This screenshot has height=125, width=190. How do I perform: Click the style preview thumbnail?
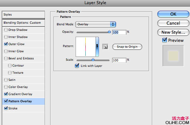tap(173, 56)
